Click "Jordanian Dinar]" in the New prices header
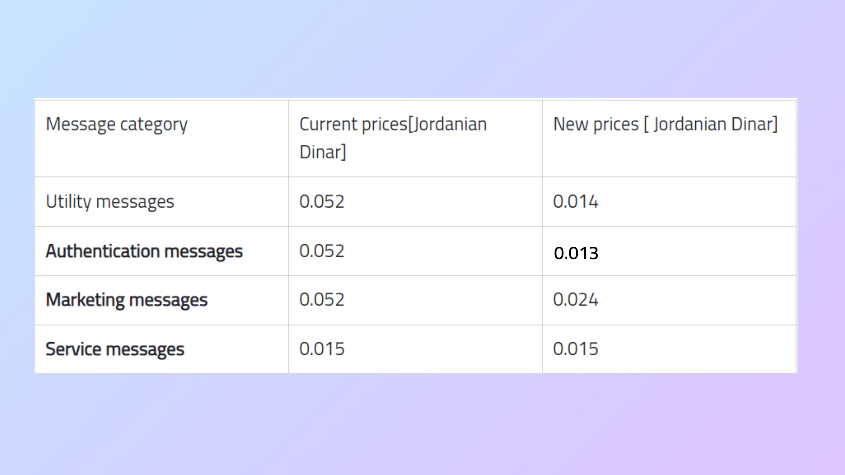This screenshot has height=475, width=845. coord(715,124)
